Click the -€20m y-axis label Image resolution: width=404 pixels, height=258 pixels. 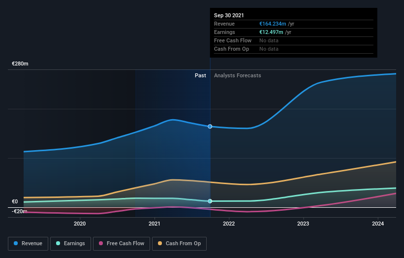point(20,211)
